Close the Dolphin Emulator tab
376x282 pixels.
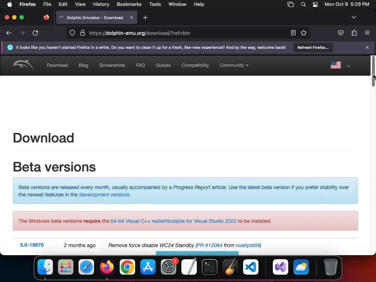coord(131,17)
